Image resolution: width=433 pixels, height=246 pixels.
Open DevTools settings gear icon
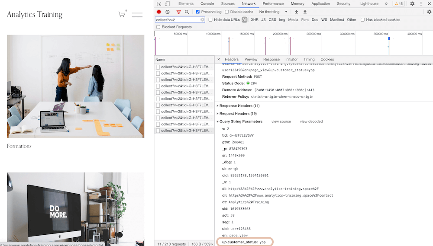412,3
